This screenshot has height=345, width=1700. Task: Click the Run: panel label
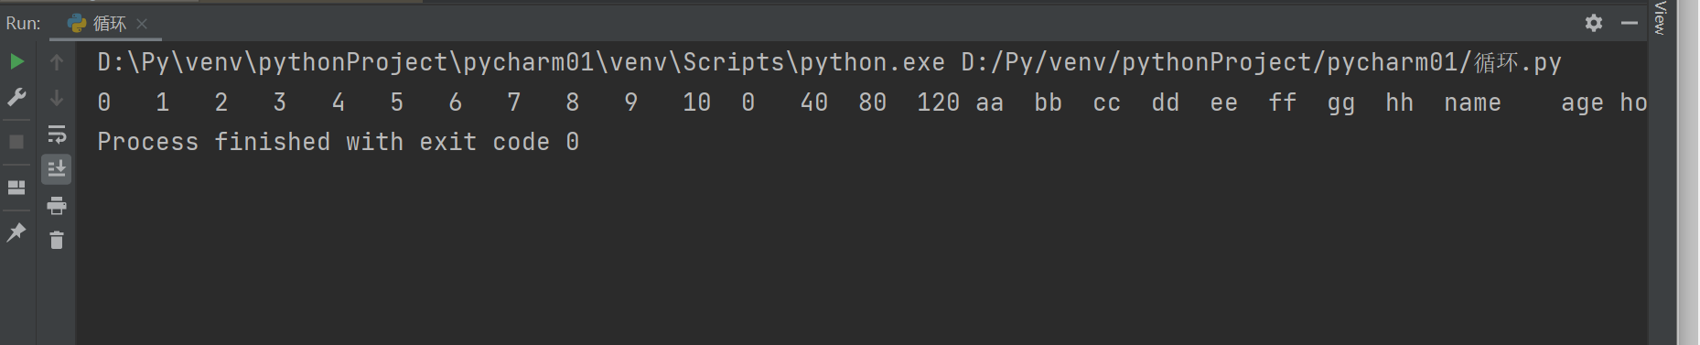click(x=24, y=24)
